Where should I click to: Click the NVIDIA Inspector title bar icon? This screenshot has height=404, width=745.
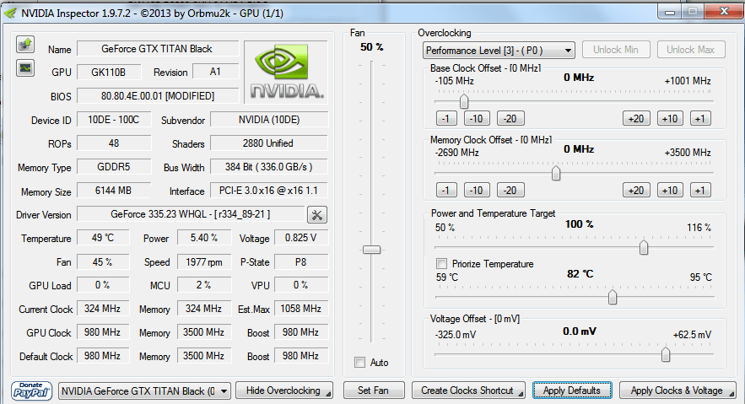(10, 13)
